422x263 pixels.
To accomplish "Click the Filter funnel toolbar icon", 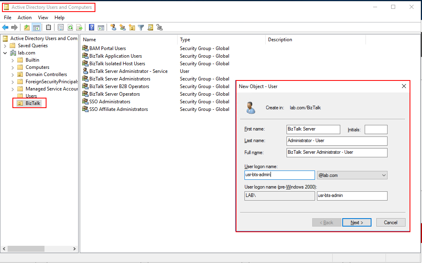I will [x=141, y=28].
